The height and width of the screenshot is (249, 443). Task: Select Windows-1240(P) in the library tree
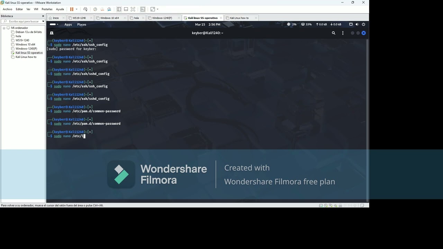click(x=26, y=49)
